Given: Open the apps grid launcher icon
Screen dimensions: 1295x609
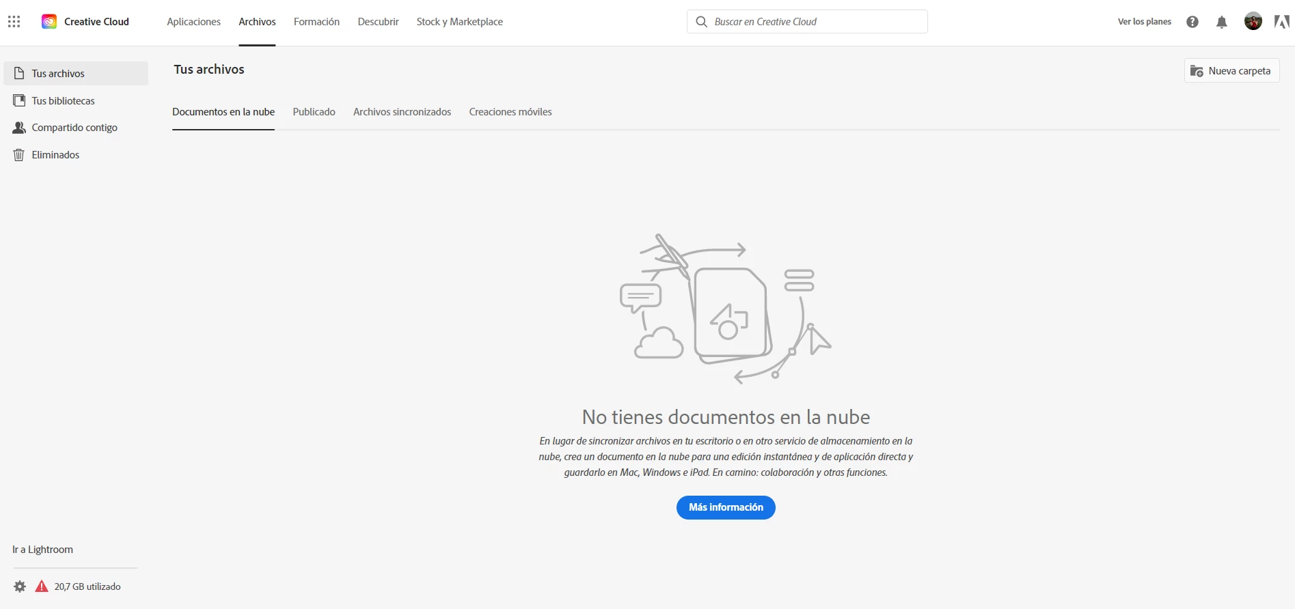Looking at the screenshot, I should (14, 22).
